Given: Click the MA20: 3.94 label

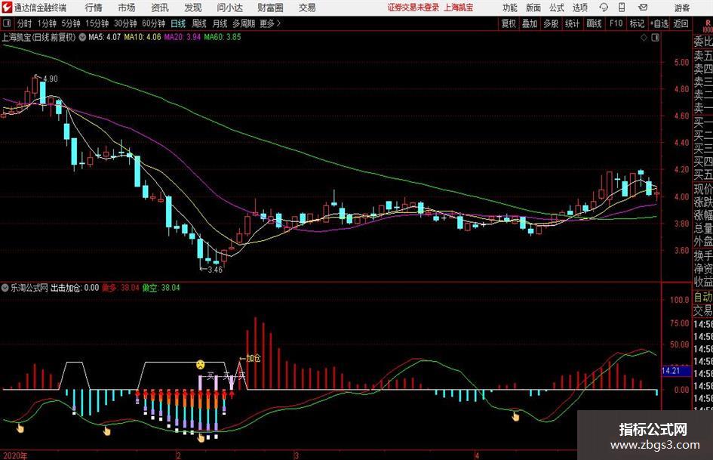Looking at the screenshot, I should pos(183,37).
